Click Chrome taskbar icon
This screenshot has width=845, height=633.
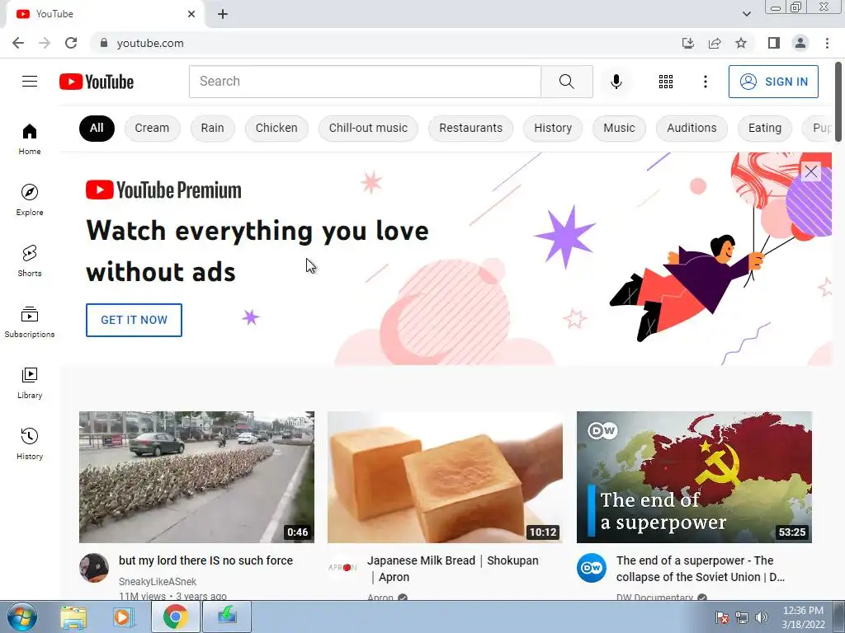pyautogui.click(x=175, y=617)
